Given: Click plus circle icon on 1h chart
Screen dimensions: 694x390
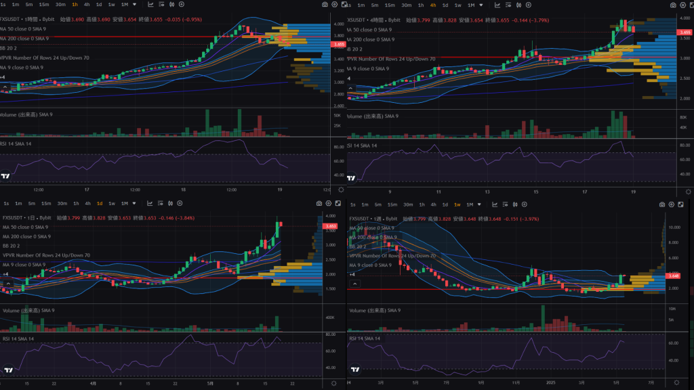Looking at the screenshot, I should [182, 5].
